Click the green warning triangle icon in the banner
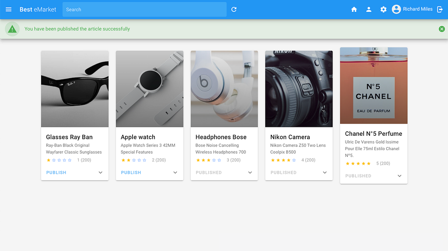Viewport: 448px width, 251px height. [x=12, y=29]
